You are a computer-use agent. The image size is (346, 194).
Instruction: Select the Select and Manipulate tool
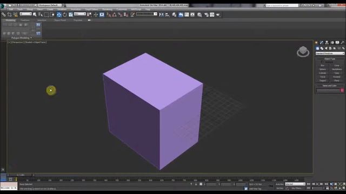coord(96,15)
